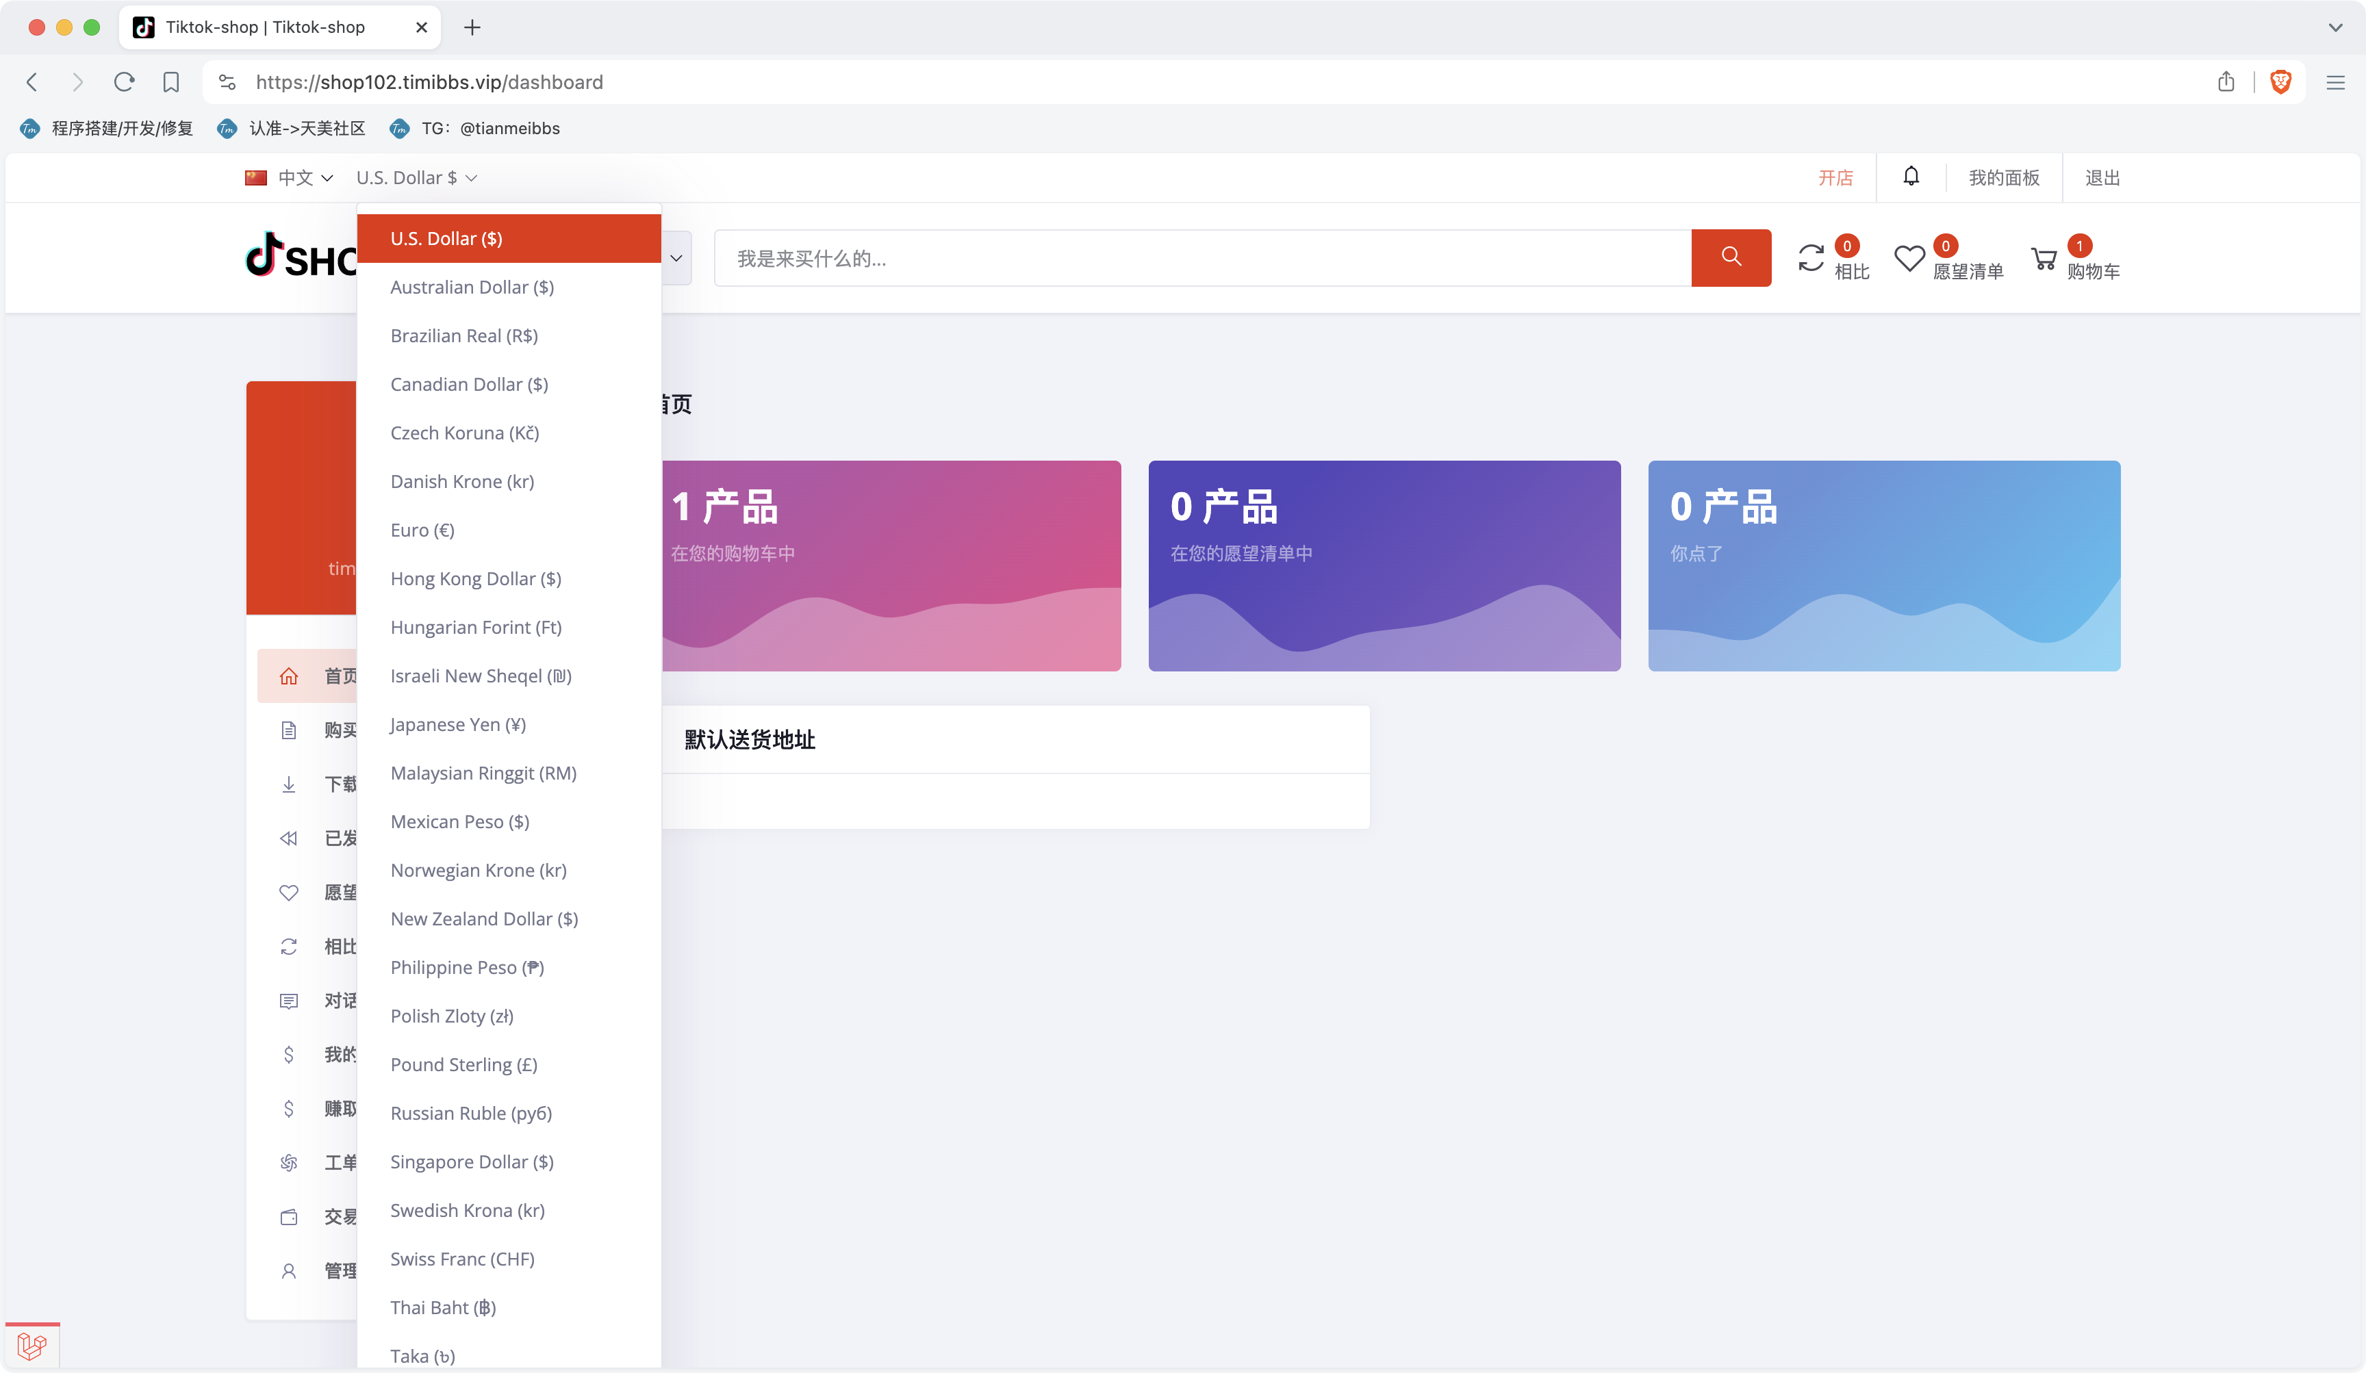Image resolution: width=2366 pixels, height=1373 pixels.
Task: Click the download 下载 sidebar icon
Action: (289, 783)
